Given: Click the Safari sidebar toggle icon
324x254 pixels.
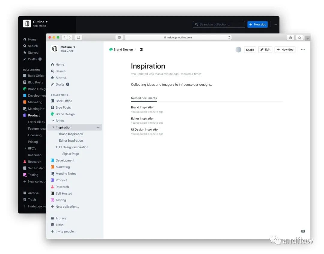Looking at the screenshot, I should 78,38.
